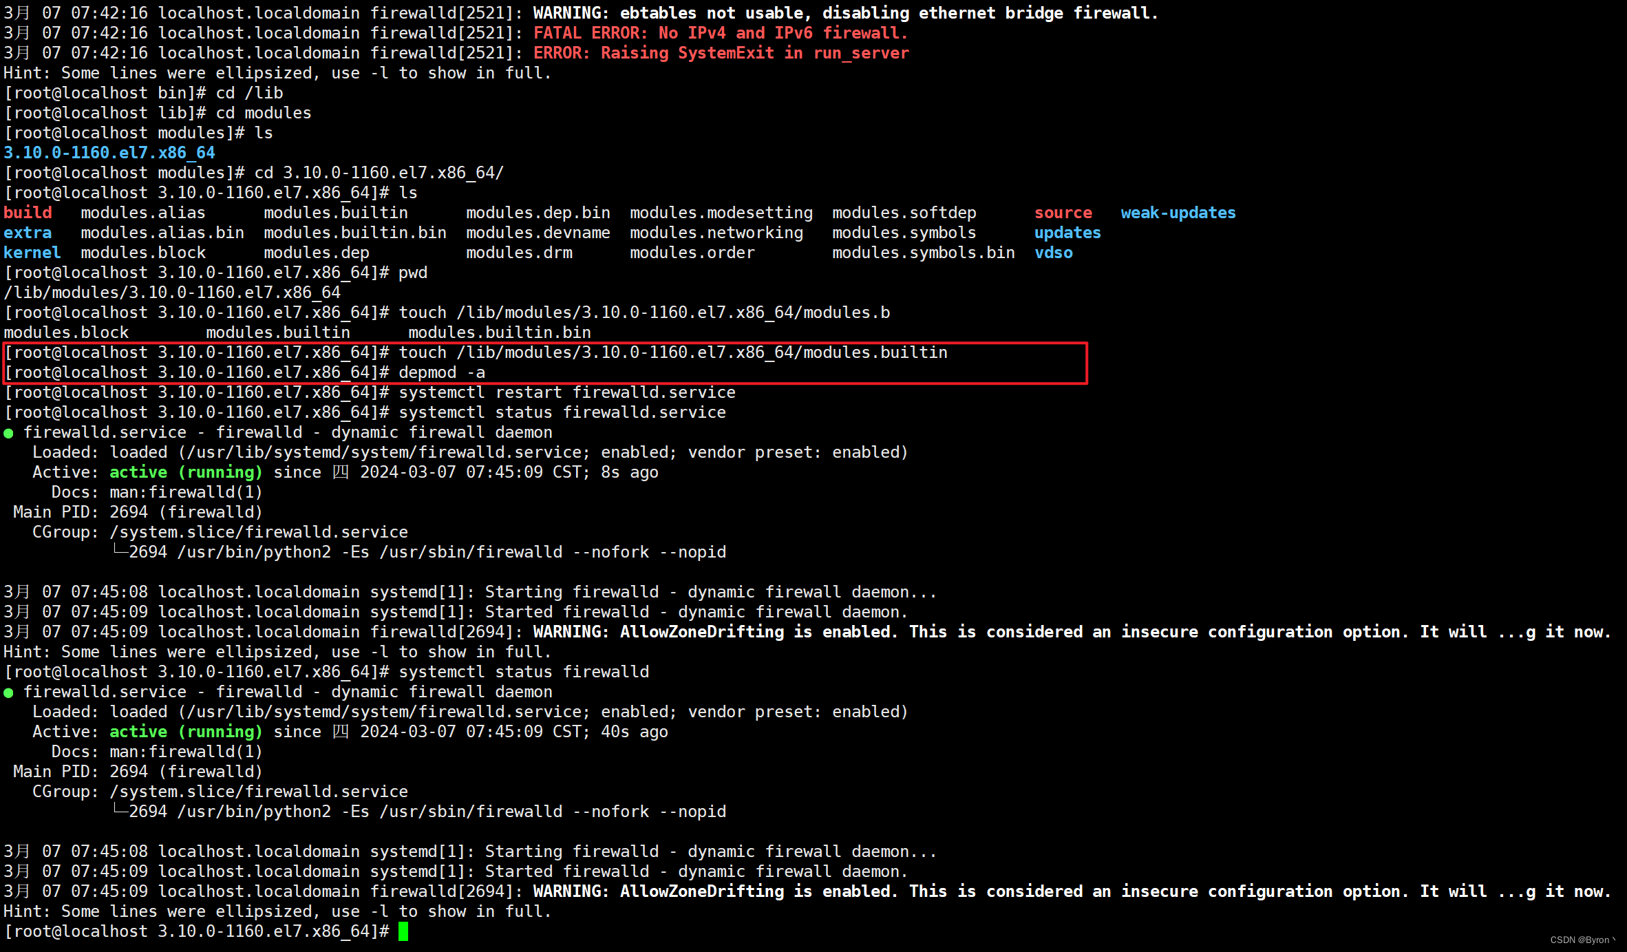Click the blue '3.10.0-1160.el7.x86_64' directory listing entry
This screenshot has width=1627, height=952.
pyautogui.click(x=109, y=153)
